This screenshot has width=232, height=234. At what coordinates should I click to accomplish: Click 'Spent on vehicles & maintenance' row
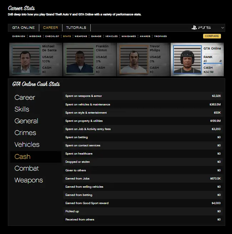click(x=143, y=104)
